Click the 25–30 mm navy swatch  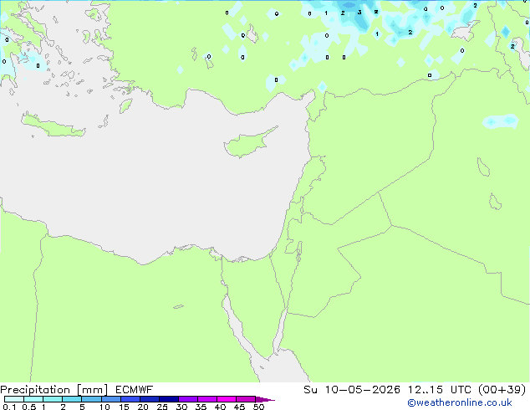click(169, 399)
